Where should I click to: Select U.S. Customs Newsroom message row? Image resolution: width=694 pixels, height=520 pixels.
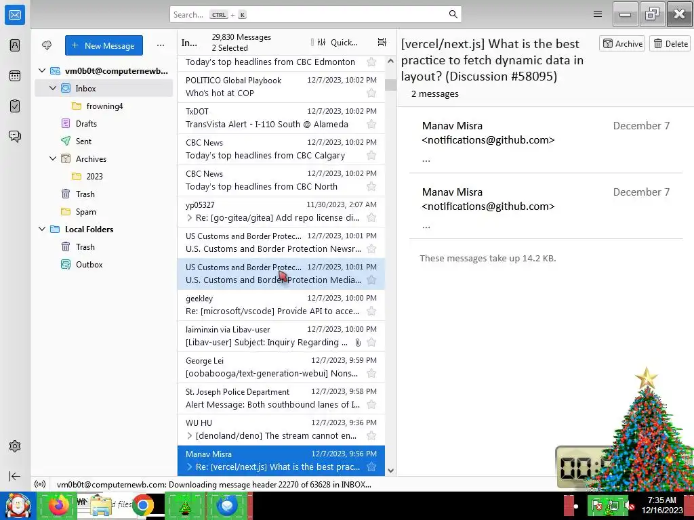point(281,243)
